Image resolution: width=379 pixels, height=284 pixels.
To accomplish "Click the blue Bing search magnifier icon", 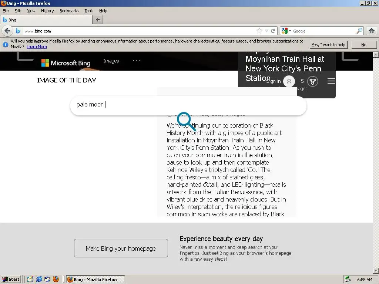I will click(186, 121).
